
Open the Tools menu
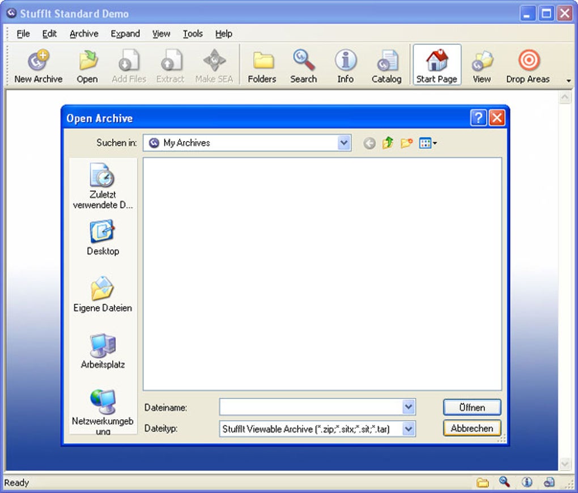tap(193, 33)
